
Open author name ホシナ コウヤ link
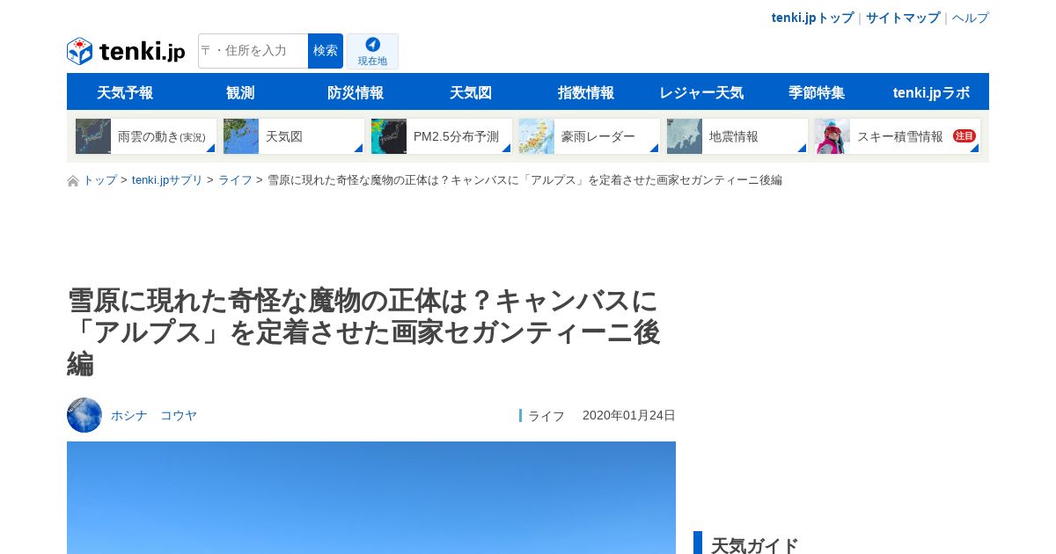coord(154,415)
